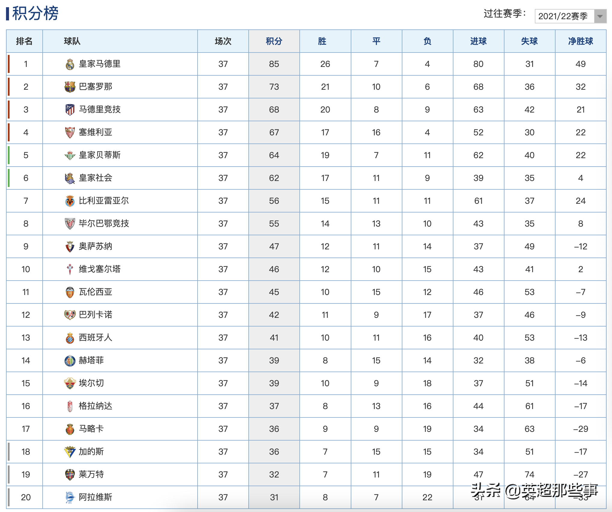Click the 排名 column header
This screenshot has height=512, width=612.
pyautogui.click(x=24, y=41)
